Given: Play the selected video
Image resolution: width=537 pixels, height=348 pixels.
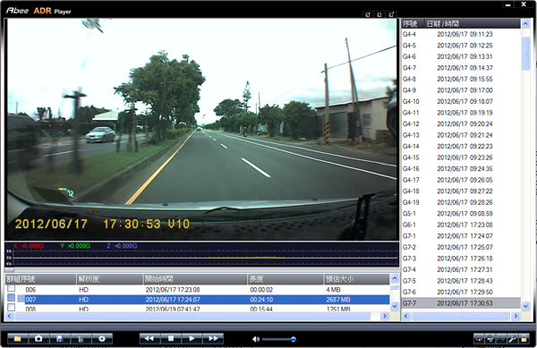Looking at the screenshot, I should (192, 338).
